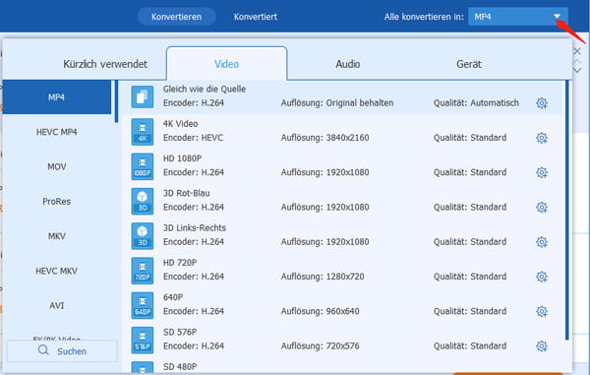Viewport: 590px width, 375px height.
Task: Click the 4K Video preset icon
Action: coord(143,132)
